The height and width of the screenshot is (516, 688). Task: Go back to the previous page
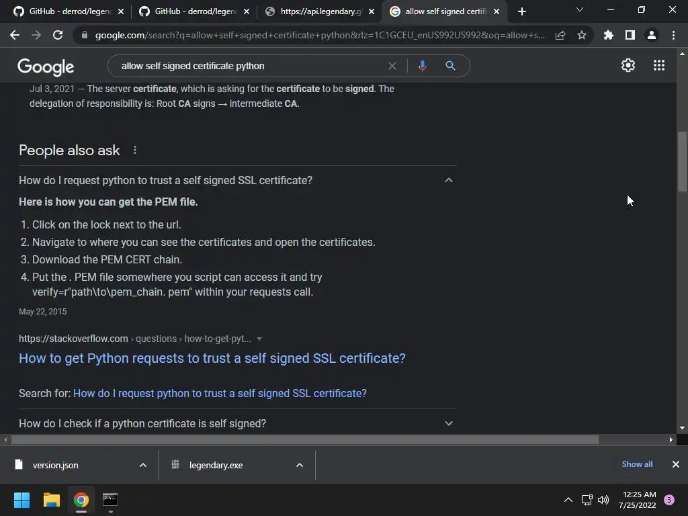pyautogui.click(x=15, y=35)
